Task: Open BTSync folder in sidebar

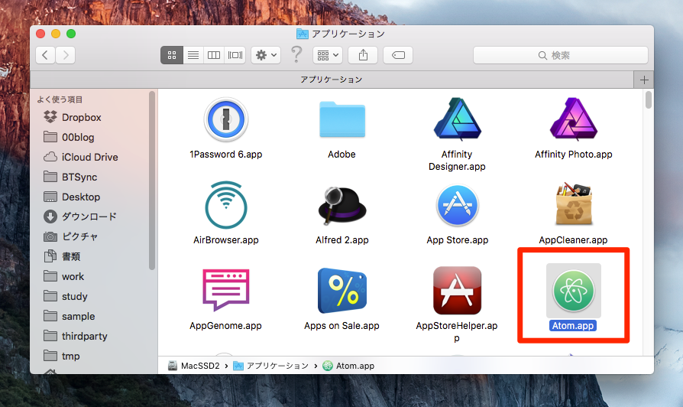Action: click(x=71, y=177)
